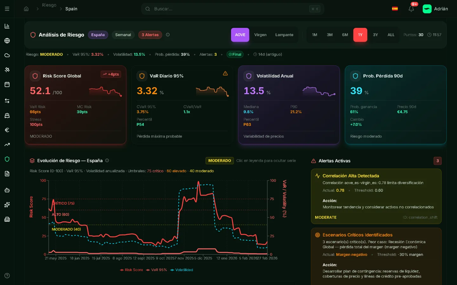Click the globe icon in sidebar
The image size is (457, 285).
click(x=7, y=41)
